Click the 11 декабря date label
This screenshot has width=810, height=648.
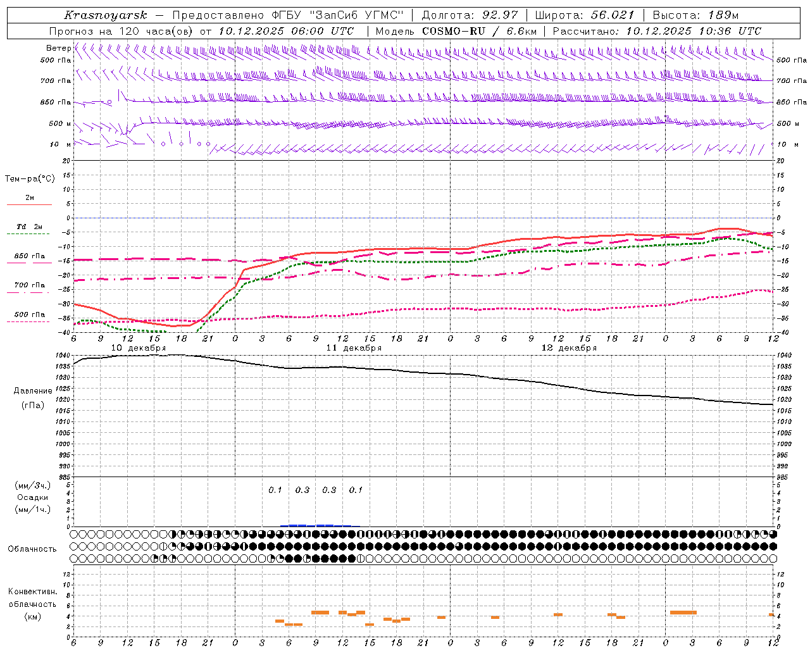click(354, 348)
